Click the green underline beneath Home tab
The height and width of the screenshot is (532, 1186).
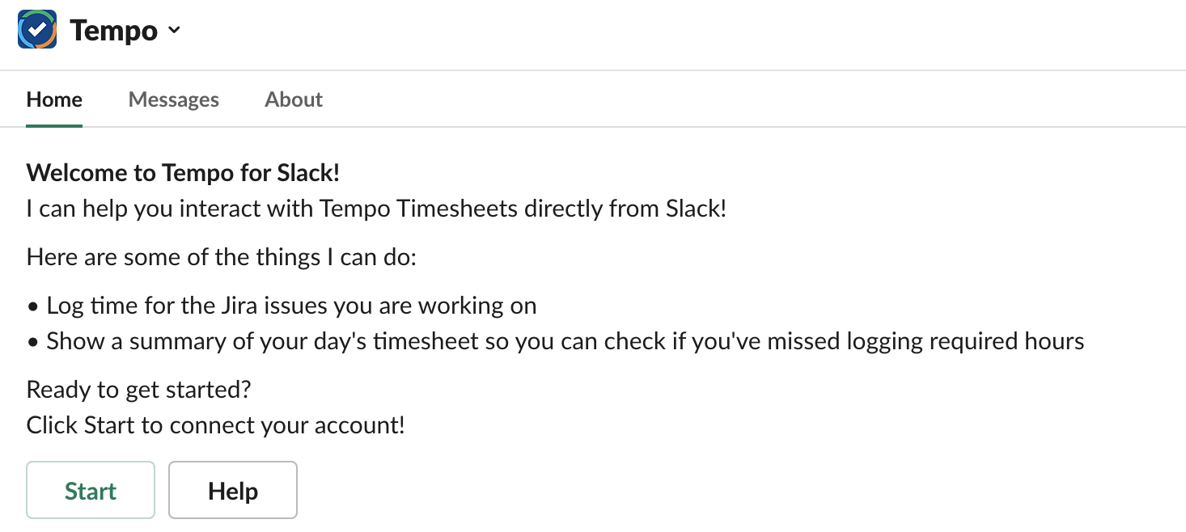(54, 125)
